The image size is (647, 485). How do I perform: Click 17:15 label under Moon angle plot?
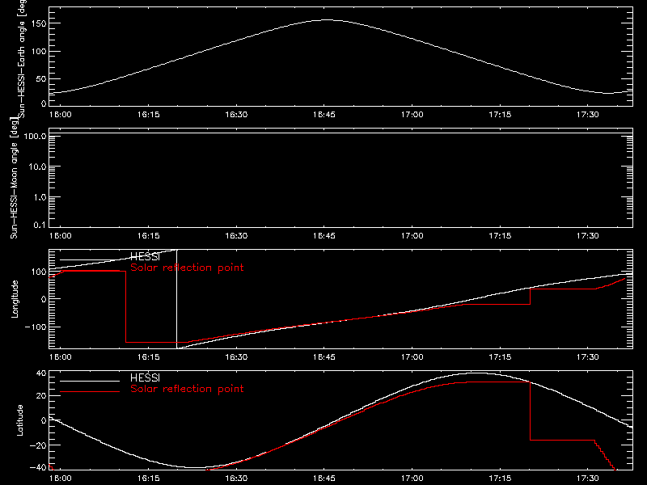[x=500, y=236]
